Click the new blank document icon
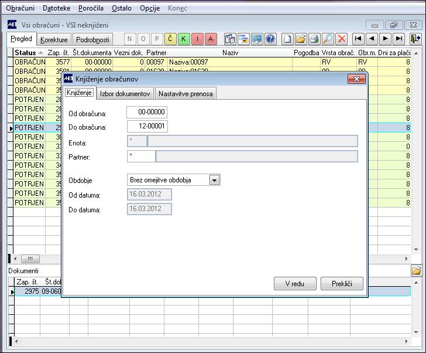Image resolution: width=426 pixels, height=353 pixels. tap(287, 39)
